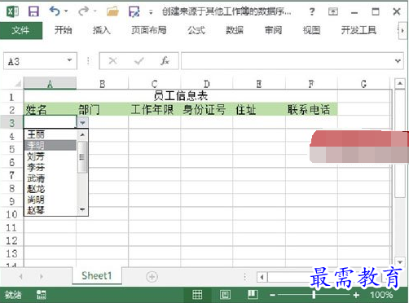The image size is (409, 303).
Task: Click the 员工信息表 title cell
Action: [181, 96]
